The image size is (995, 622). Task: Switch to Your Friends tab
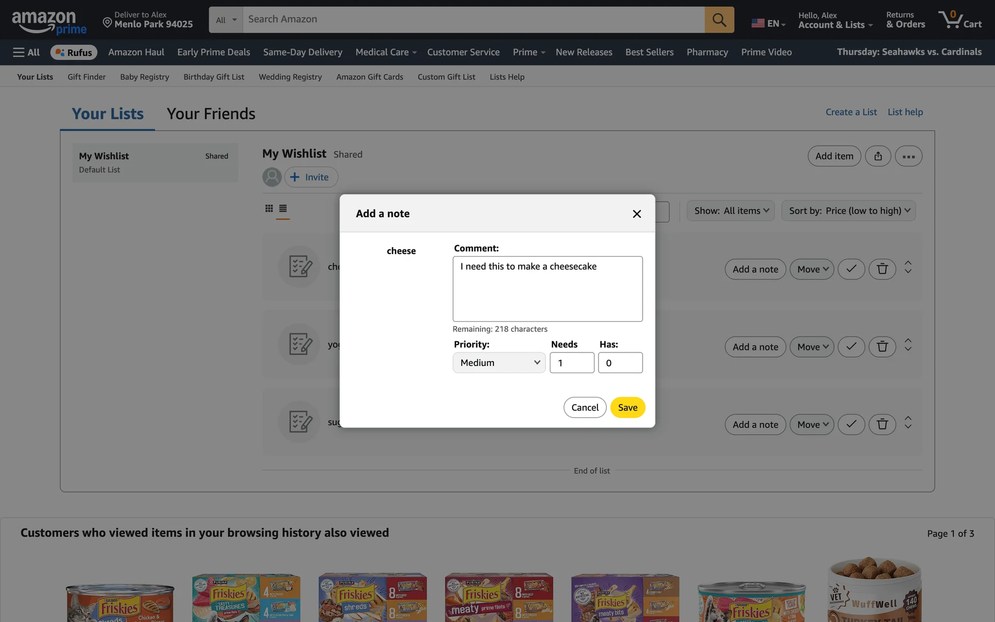[x=211, y=114]
